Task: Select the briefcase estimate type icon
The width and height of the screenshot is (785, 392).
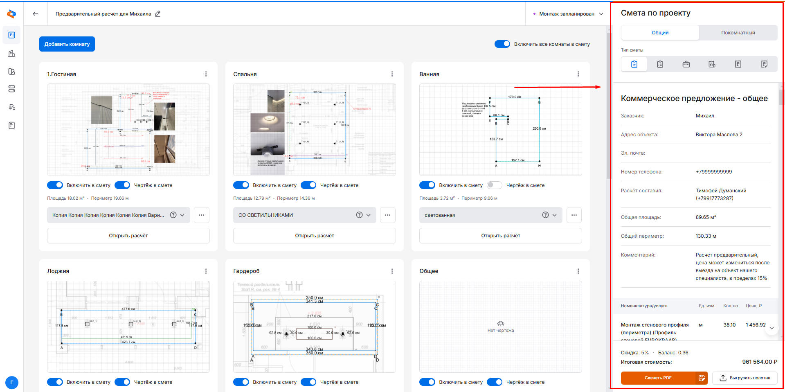Action: point(686,64)
